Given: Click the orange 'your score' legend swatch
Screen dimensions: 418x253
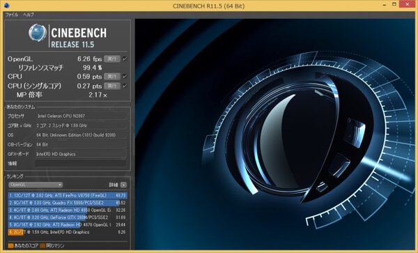Looking at the screenshot, I should click(10, 245).
